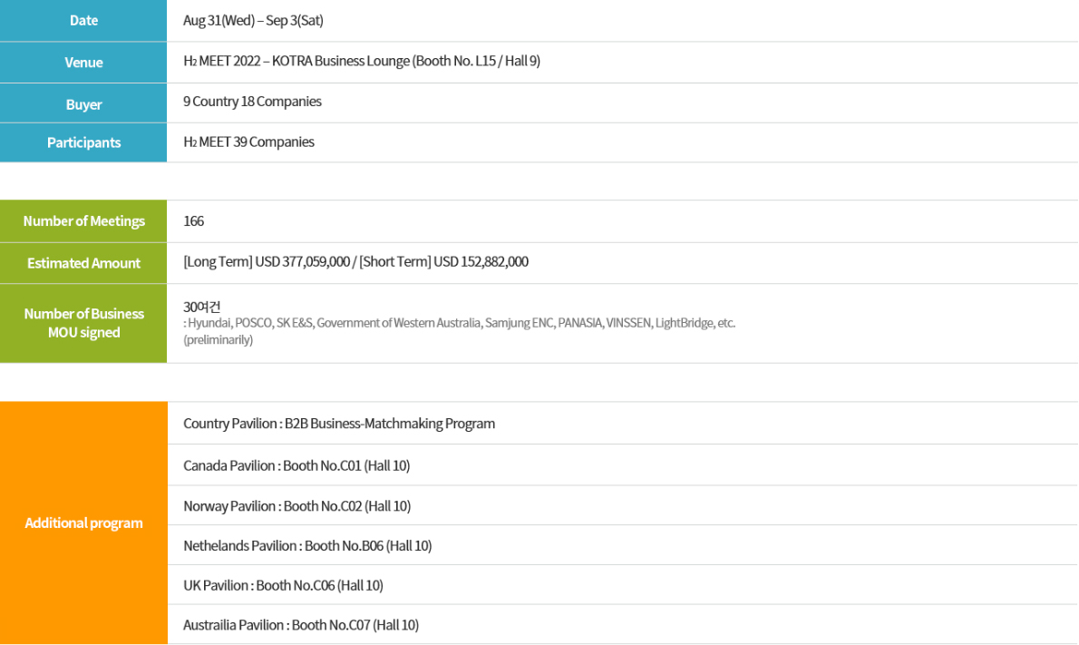Image resolution: width=1079 pixels, height=645 pixels.
Task: Select the B2B Business-Matchmaking Program row
Action: point(623,424)
